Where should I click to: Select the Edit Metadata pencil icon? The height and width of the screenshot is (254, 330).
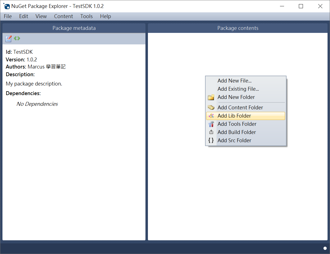[8, 39]
